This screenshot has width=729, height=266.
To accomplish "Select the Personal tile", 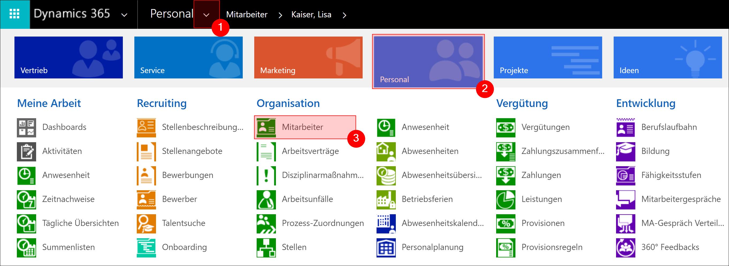I will coord(428,62).
